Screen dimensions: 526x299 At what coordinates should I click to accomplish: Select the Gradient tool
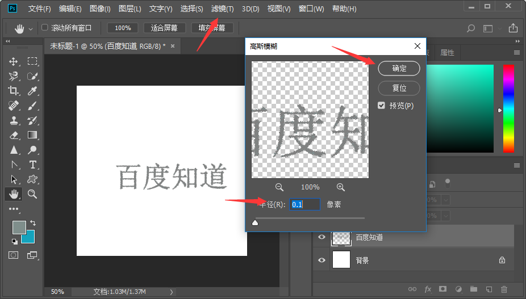point(32,135)
